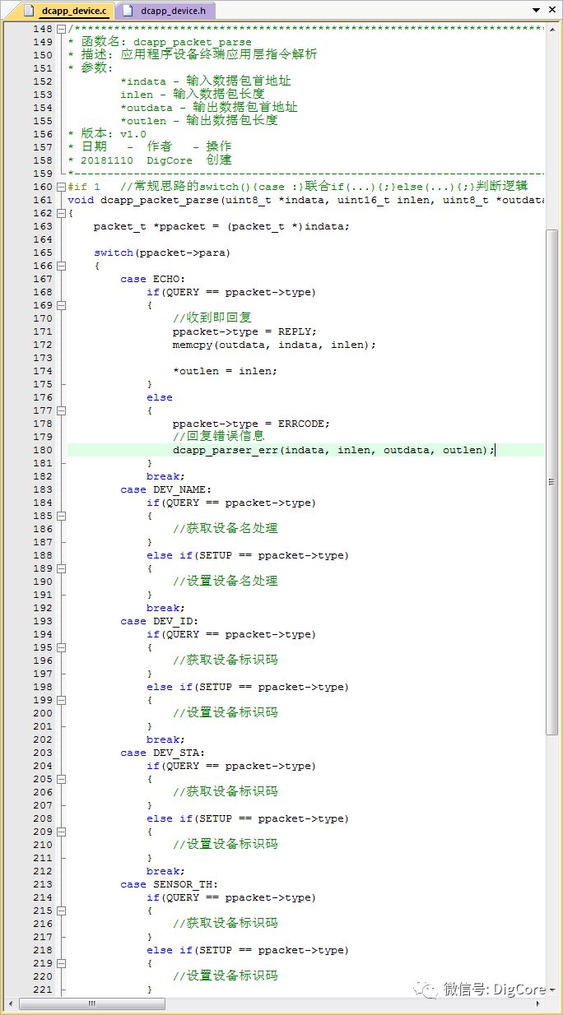563x1015 pixels.
Task: Collapse the brace block at line 219
Action: [x=61, y=963]
